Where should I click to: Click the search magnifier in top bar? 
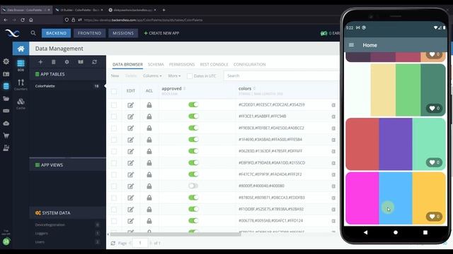33,33
